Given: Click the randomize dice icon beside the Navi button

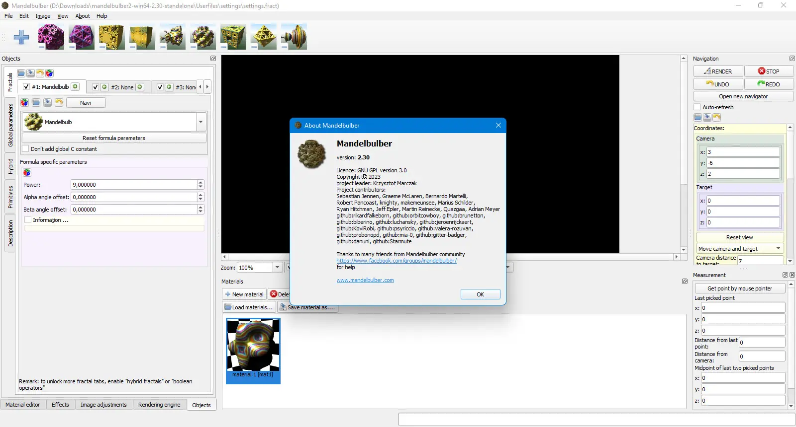Looking at the screenshot, I should [24, 103].
